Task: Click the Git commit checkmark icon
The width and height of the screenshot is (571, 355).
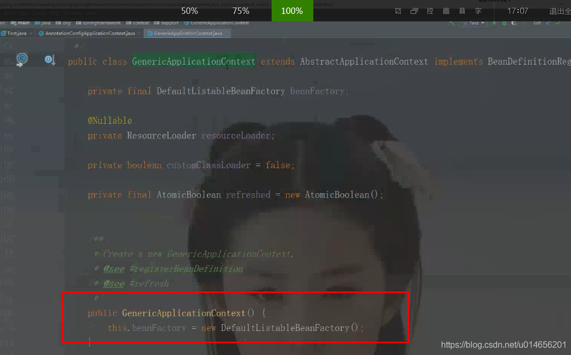Action: tap(558, 23)
